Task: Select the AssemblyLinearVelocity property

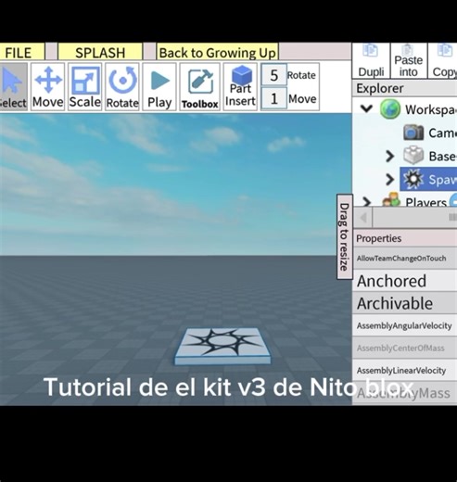Action: 405,370
